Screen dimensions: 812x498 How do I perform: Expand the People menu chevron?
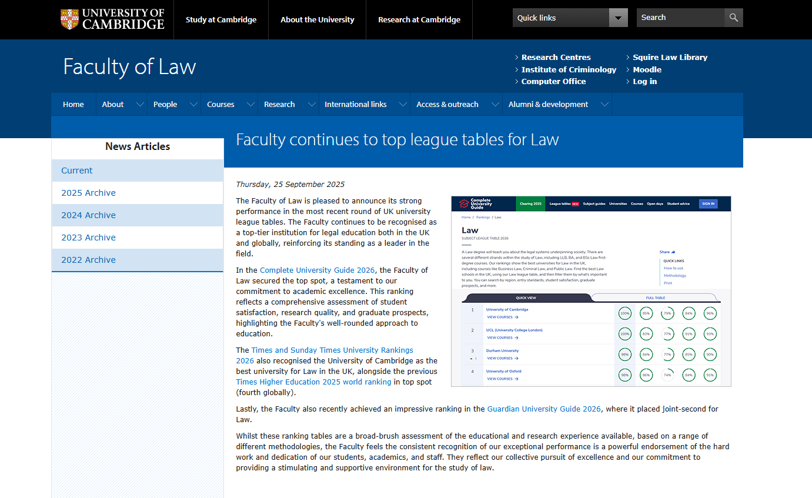193,105
